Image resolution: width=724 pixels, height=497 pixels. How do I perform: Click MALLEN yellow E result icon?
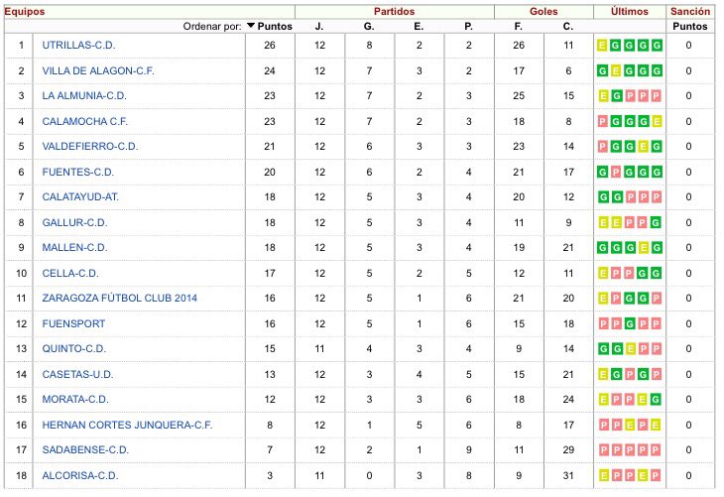[x=644, y=248]
